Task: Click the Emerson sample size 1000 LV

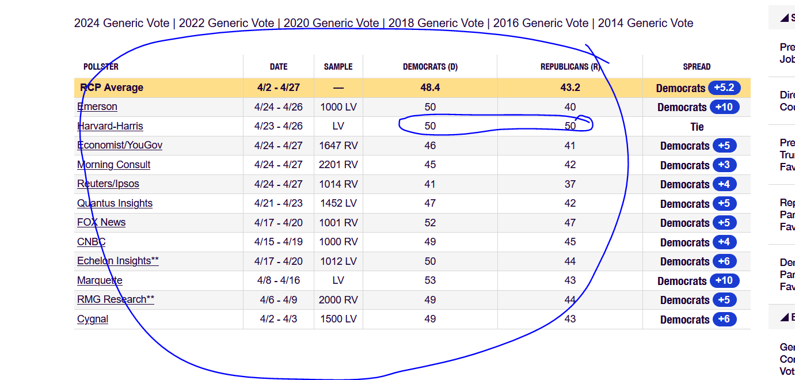Action: 338,107
